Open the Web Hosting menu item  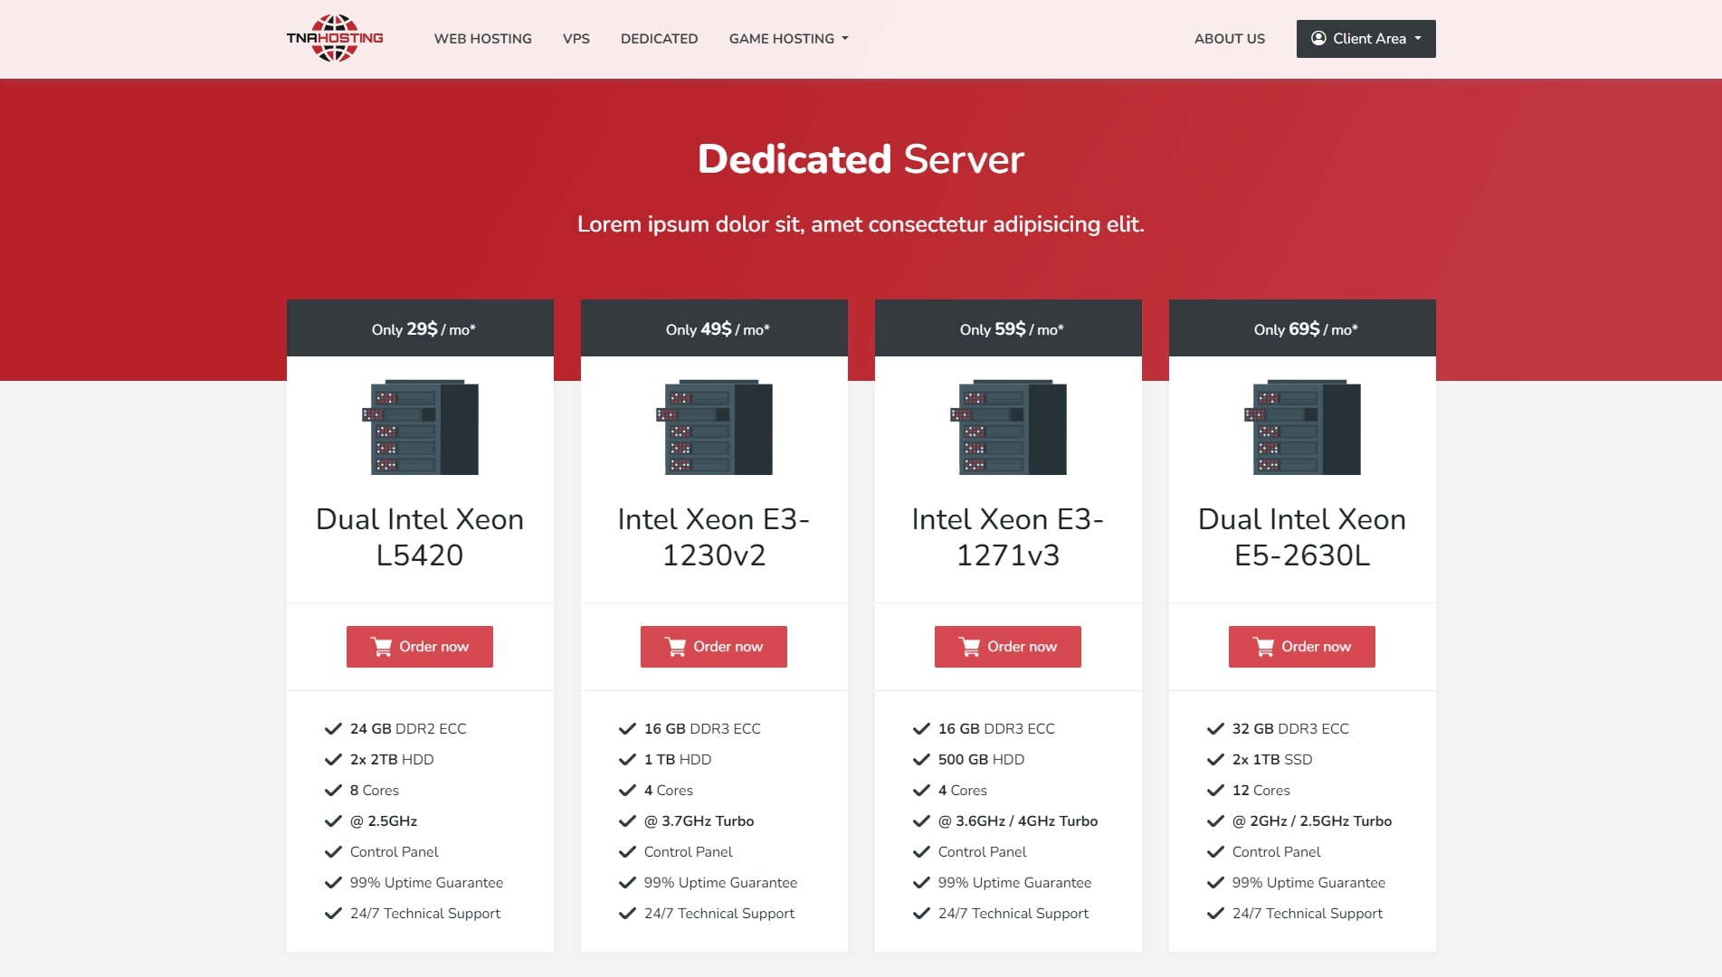[482, 39]
